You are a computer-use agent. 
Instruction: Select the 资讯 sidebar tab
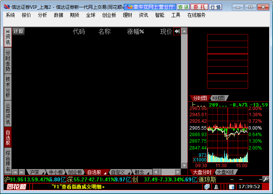coord(8,37)
